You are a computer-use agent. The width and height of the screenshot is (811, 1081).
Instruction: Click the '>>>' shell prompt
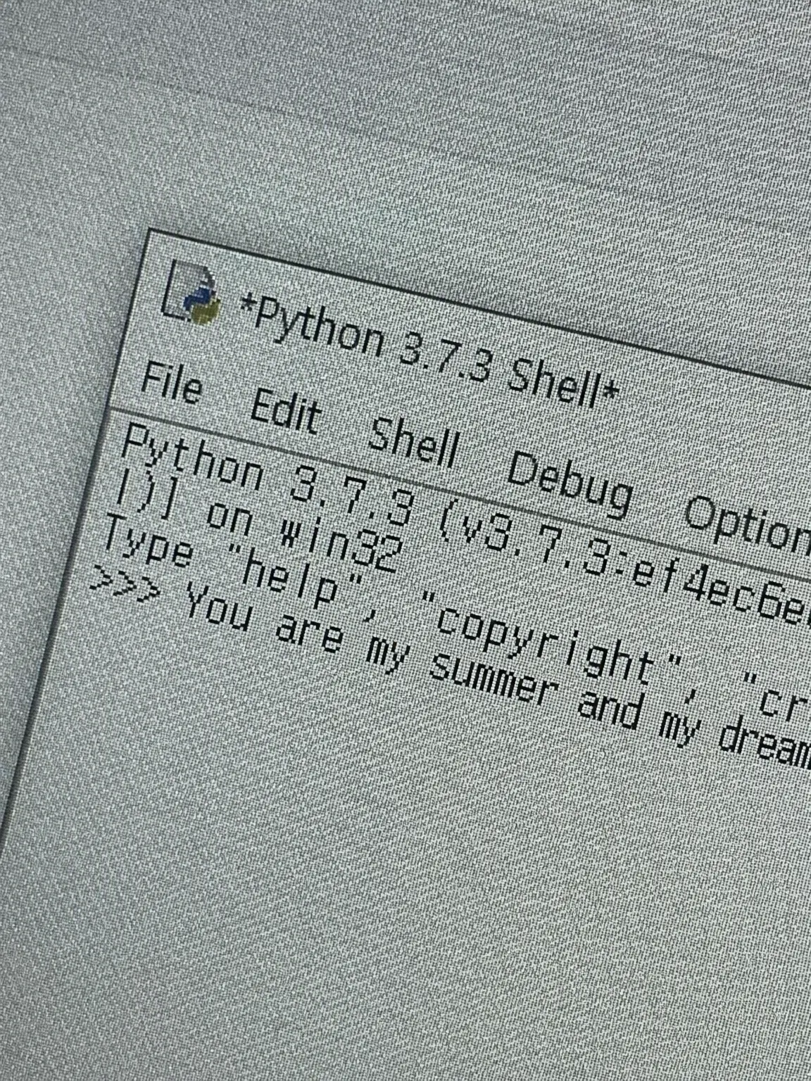point(127,586)
